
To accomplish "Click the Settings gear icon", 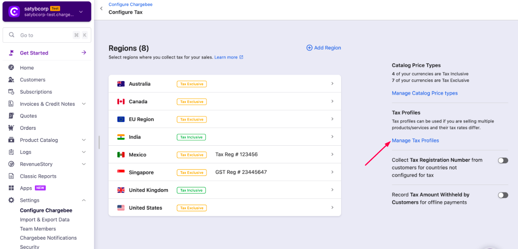I will point(11,200).
